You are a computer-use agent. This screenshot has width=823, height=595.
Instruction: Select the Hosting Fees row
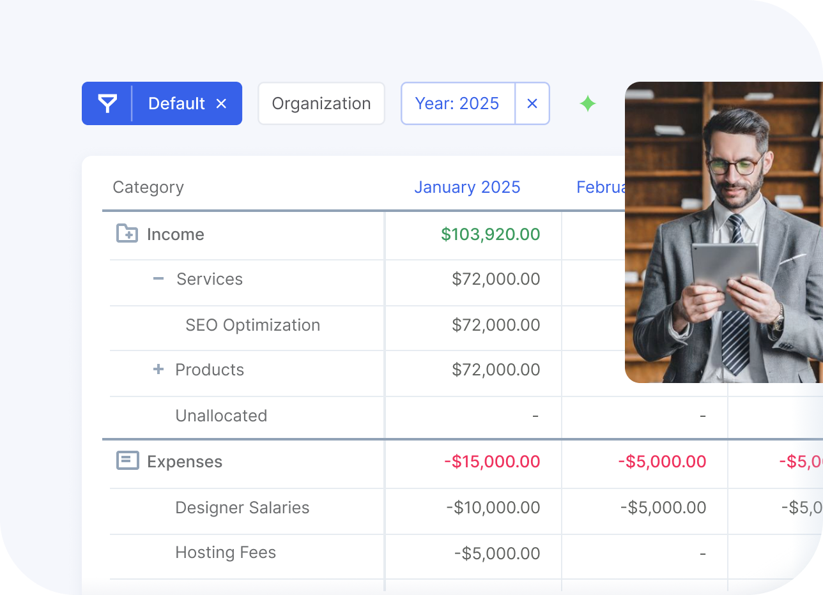point(226,552)
